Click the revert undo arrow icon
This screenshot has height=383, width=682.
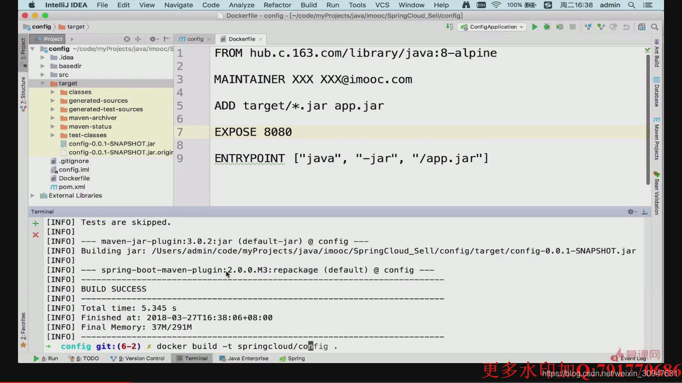click(x=626, y=27)
